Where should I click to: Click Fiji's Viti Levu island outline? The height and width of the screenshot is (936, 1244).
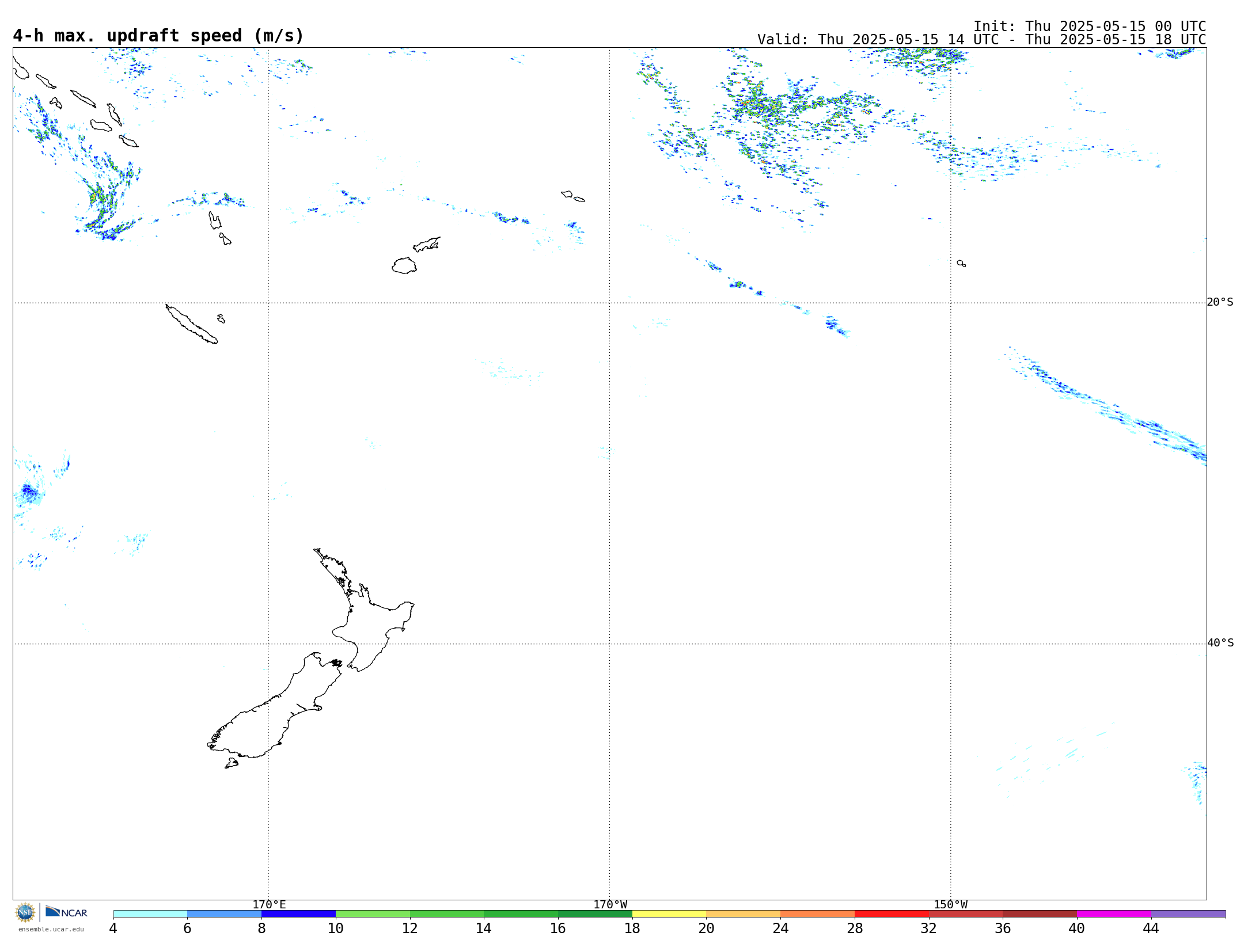tap(404, 265)
